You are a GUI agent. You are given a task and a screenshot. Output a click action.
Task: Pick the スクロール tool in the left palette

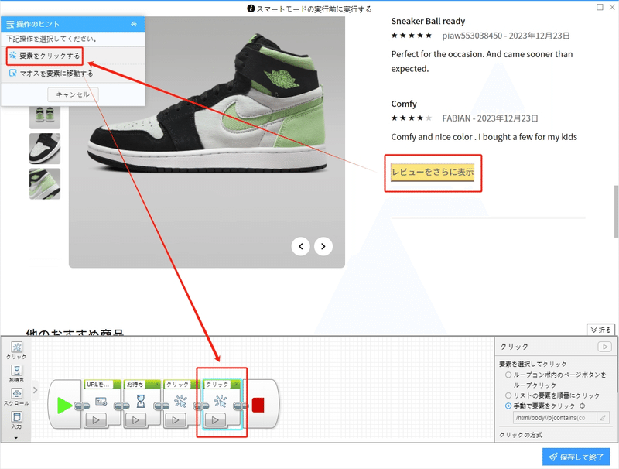point(16,397)
